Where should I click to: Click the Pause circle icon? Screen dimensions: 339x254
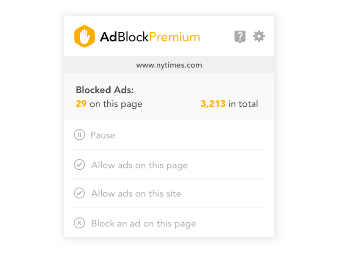[x=79, y=135]
